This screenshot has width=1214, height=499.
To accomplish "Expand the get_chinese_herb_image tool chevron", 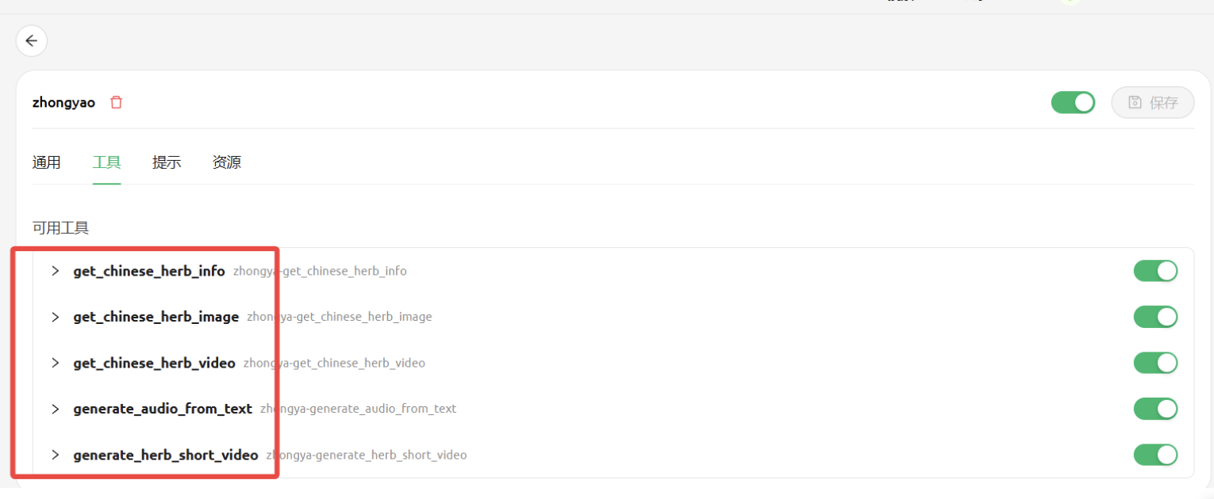I will [56, 317].
